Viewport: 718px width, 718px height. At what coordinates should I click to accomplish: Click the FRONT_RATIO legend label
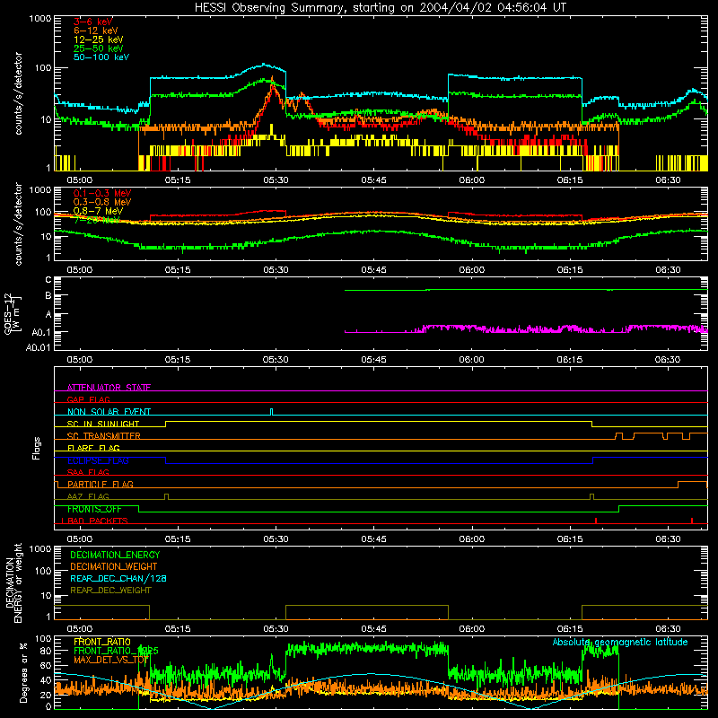102,642
